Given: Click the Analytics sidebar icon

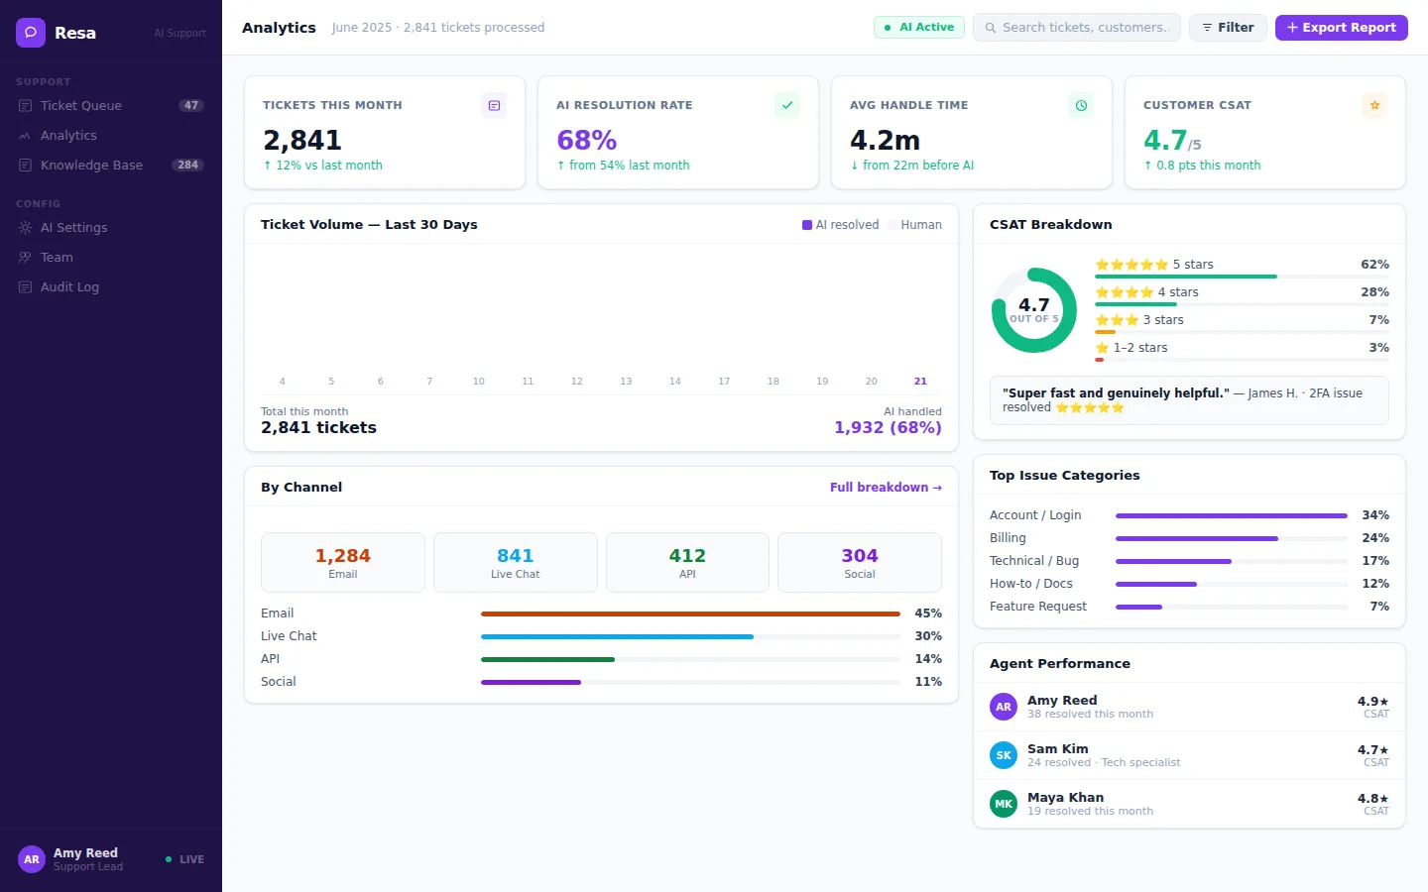Looking at the screenshot, I should click(26, 135).
